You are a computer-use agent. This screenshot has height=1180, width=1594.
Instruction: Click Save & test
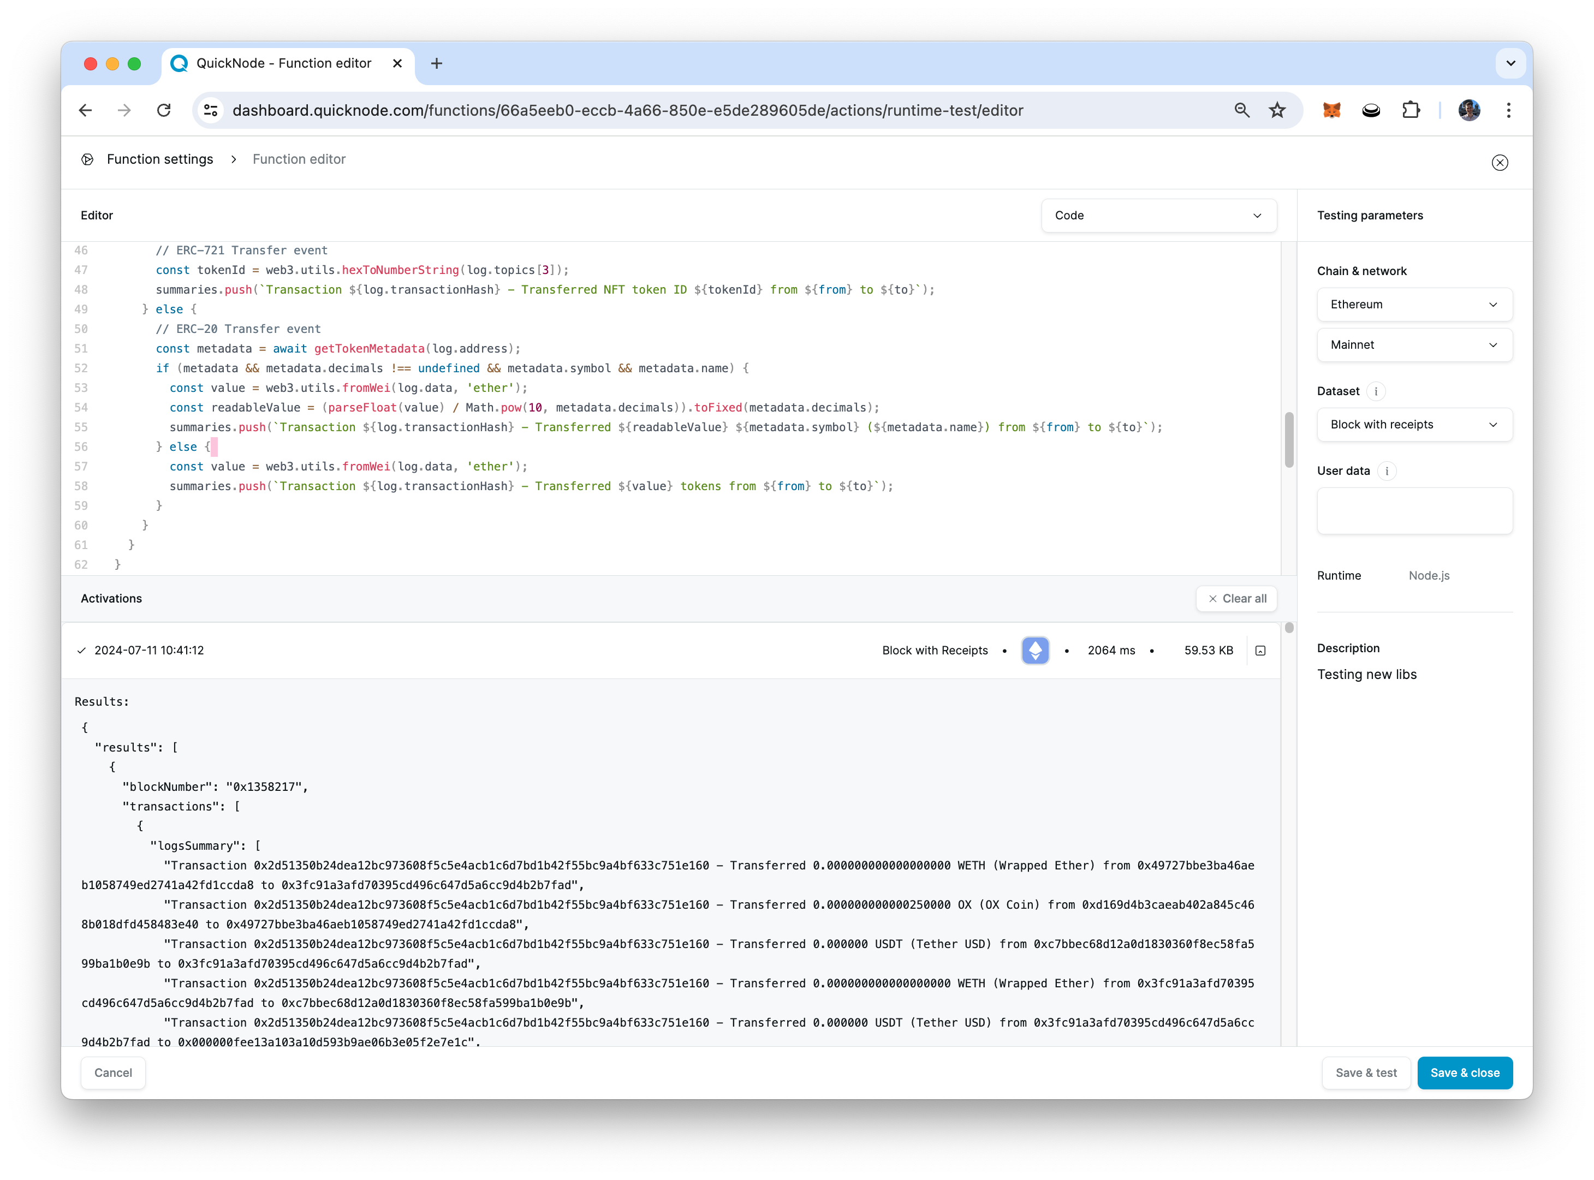1365,1073
